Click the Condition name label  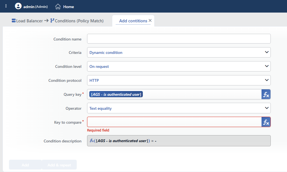click(x=67, y=39)
